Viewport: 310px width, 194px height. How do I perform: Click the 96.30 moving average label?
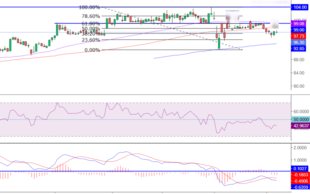click(x=299, y=42)
